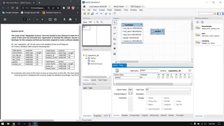
Task: Download the PDF in the browser viewer
Action: [x=64, y=20]
